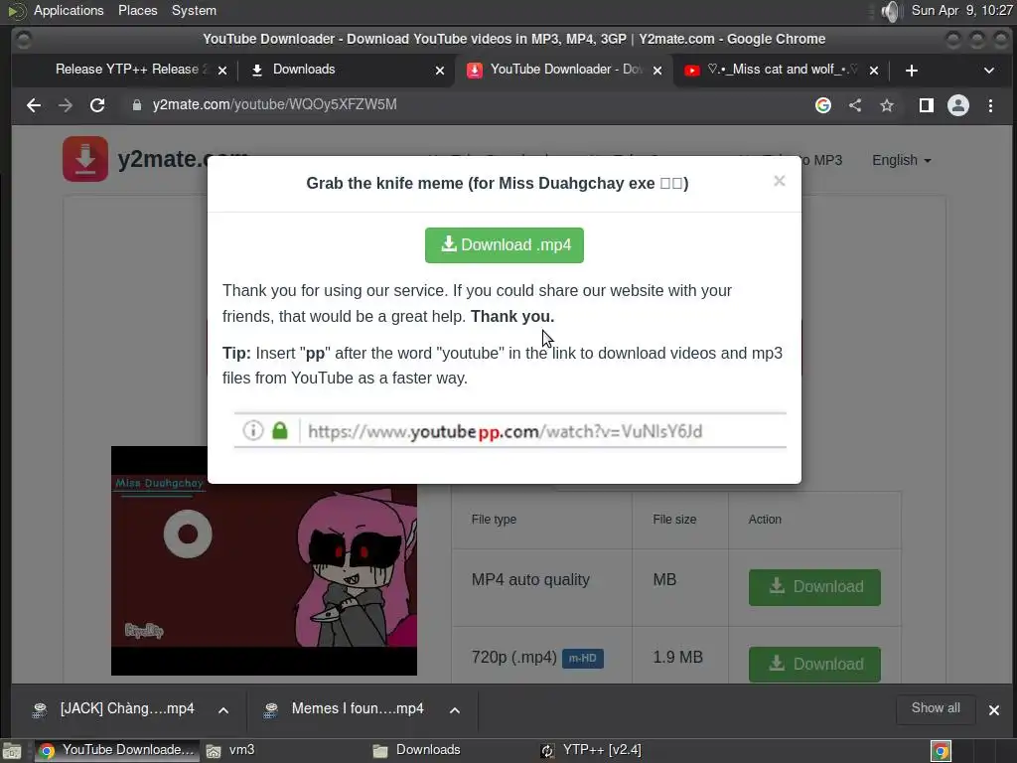Screen dimensions: 1017x763
Task: Click the clock showing Sun Apr 9
Action: point(961,10)
